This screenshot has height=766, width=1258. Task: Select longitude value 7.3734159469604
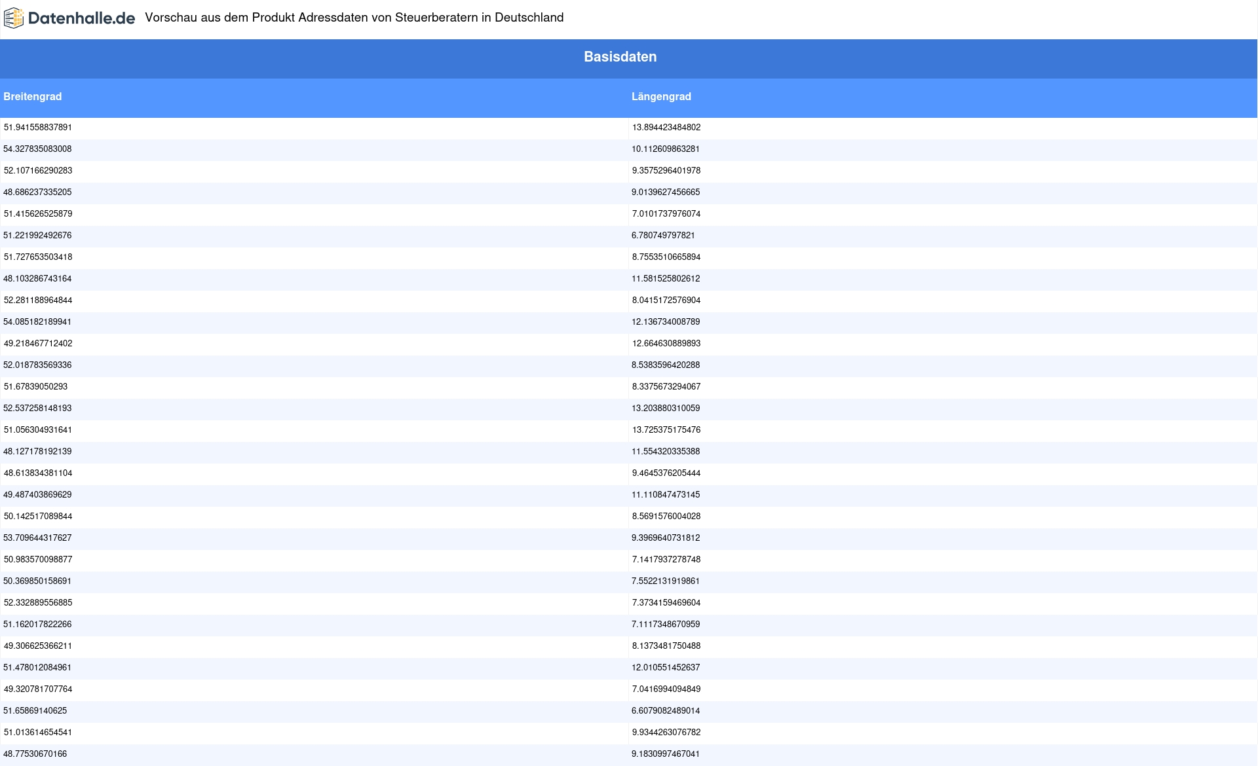tap(666, 603)
